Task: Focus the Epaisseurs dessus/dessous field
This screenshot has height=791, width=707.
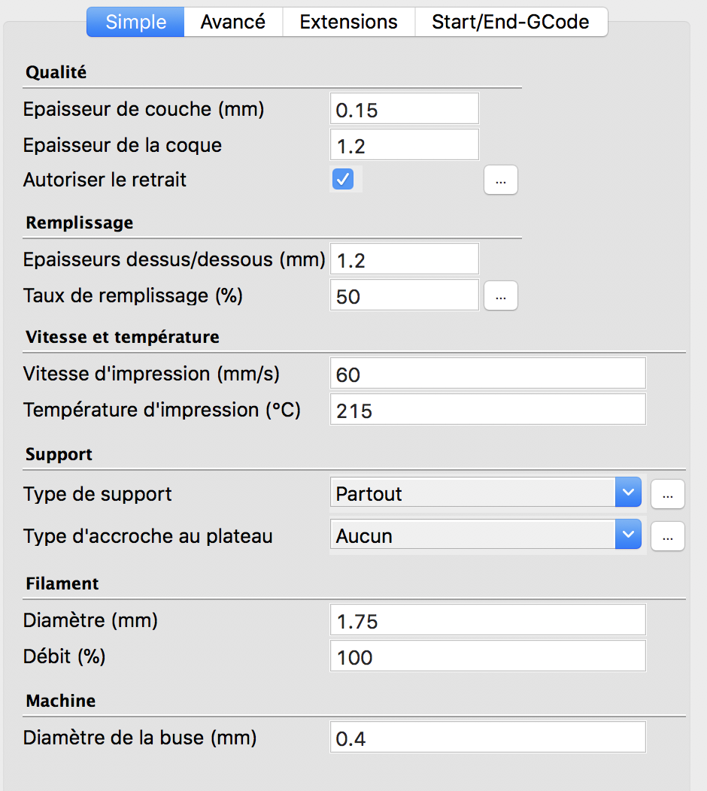Action: point(404,259)
